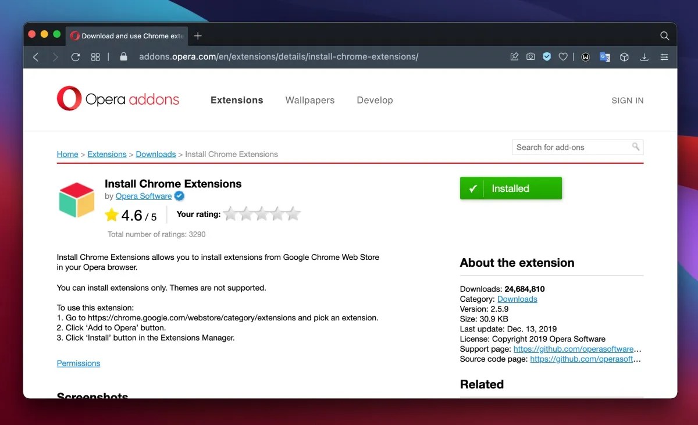Open a new tab with the plus button
This screenshot has width=698, height=425.
[x=198, y=35]
